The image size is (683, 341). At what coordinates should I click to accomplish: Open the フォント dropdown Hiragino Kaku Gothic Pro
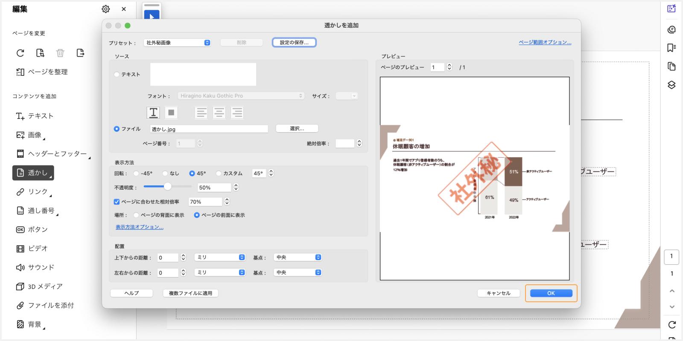pos(240,96)
